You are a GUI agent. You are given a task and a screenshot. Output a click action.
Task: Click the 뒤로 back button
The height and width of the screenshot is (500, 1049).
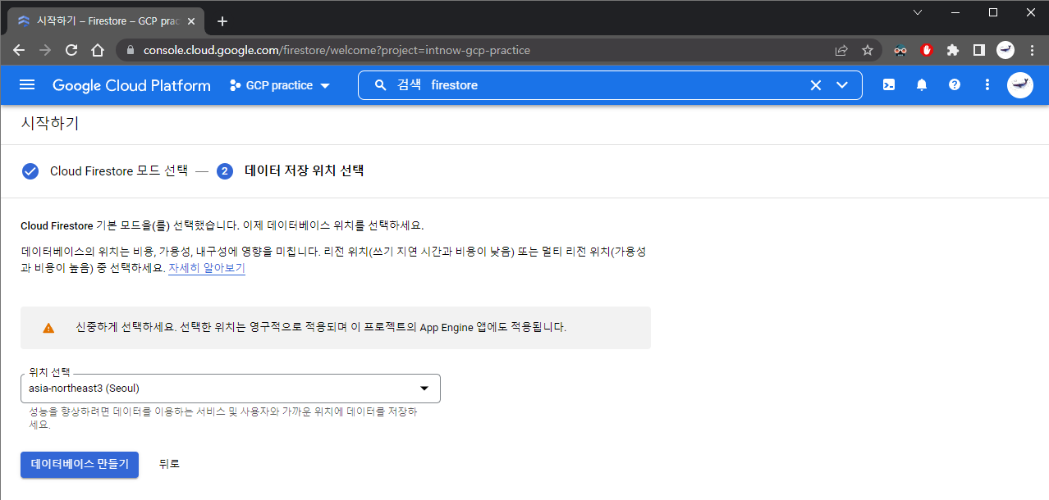point(169,464)
